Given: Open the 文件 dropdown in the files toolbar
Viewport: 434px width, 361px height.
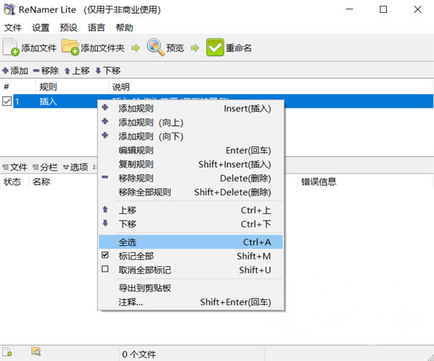Looking at the screenshot, I should (15, 167).
